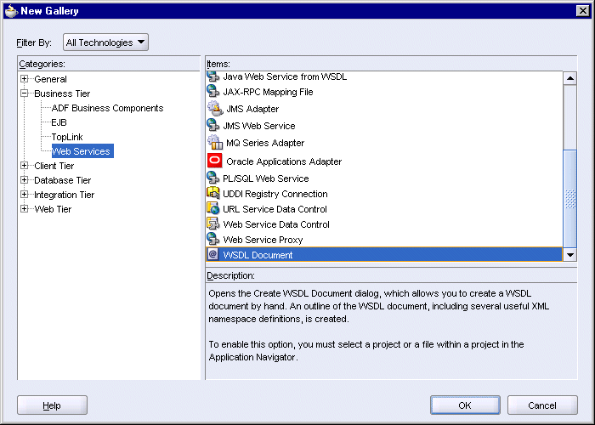
Task: Select the Client Tier tree label
Action: tap(54, 166)
